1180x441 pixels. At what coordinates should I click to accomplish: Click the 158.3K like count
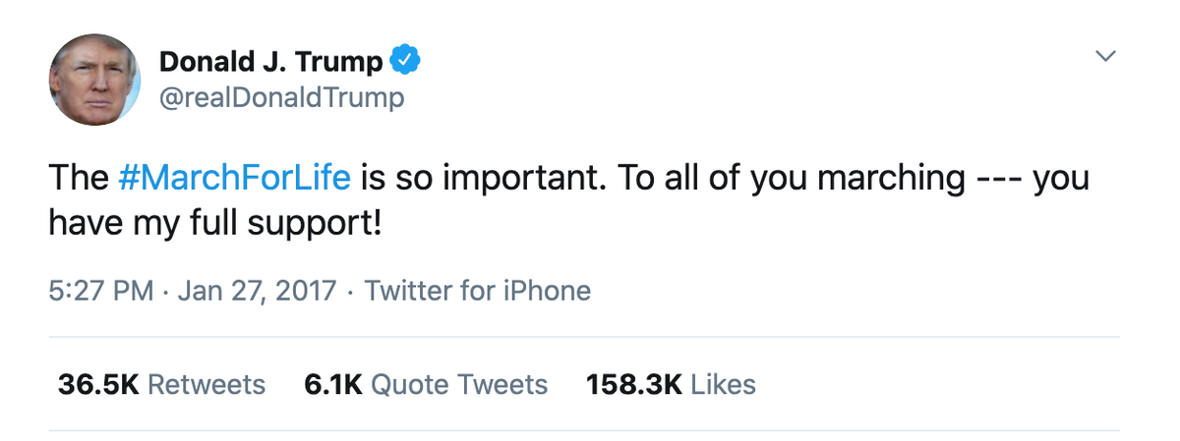[x=633, y=384]
